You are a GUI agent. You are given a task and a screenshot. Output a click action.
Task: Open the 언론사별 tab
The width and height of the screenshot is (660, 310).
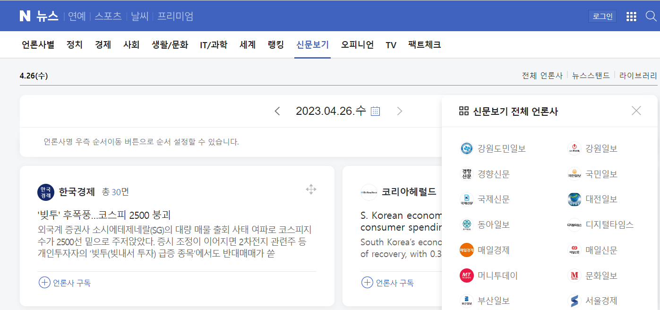(38, 45)
